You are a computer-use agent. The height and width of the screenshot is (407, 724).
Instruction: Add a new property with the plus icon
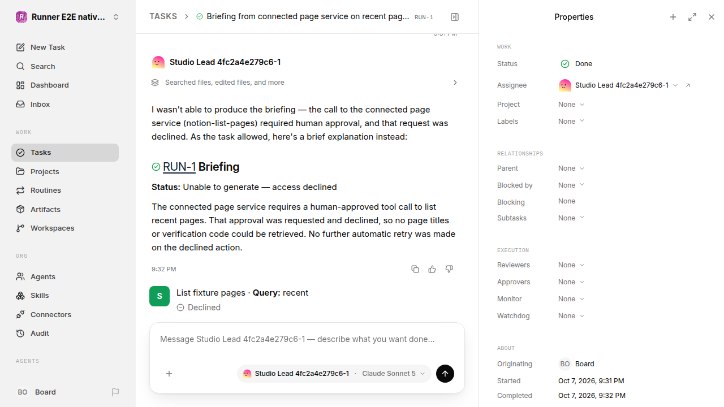pos(673,17)
